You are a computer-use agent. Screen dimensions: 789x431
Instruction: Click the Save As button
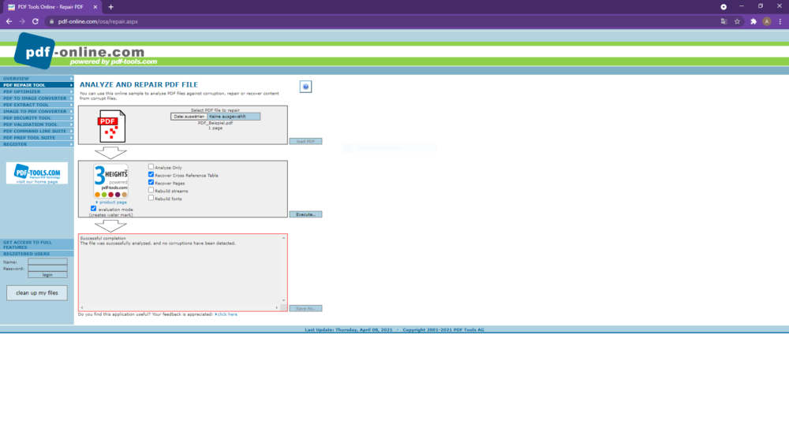(305, 308)
